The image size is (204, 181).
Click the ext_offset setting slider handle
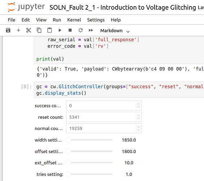click(68, 163)
